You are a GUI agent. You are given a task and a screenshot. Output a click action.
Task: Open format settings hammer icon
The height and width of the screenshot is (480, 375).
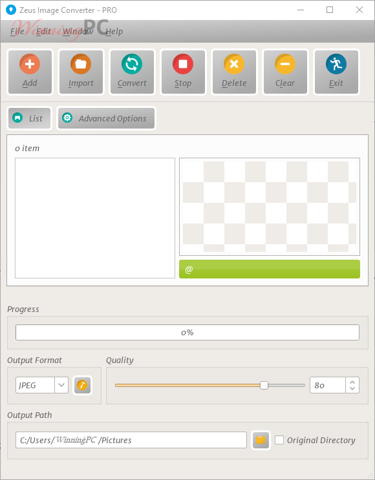click(x=82, y=385)
